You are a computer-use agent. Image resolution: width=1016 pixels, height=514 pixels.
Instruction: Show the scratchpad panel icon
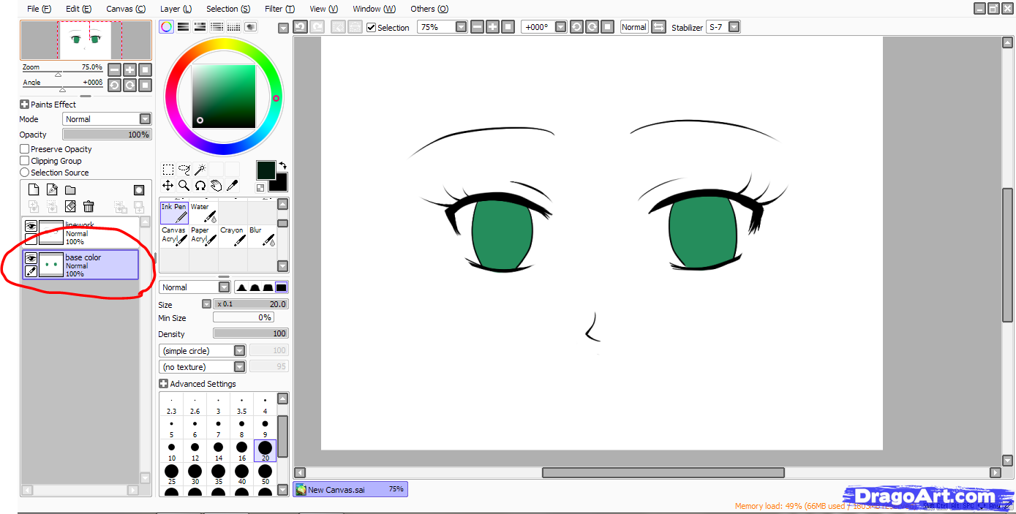(x=250, y=27)
